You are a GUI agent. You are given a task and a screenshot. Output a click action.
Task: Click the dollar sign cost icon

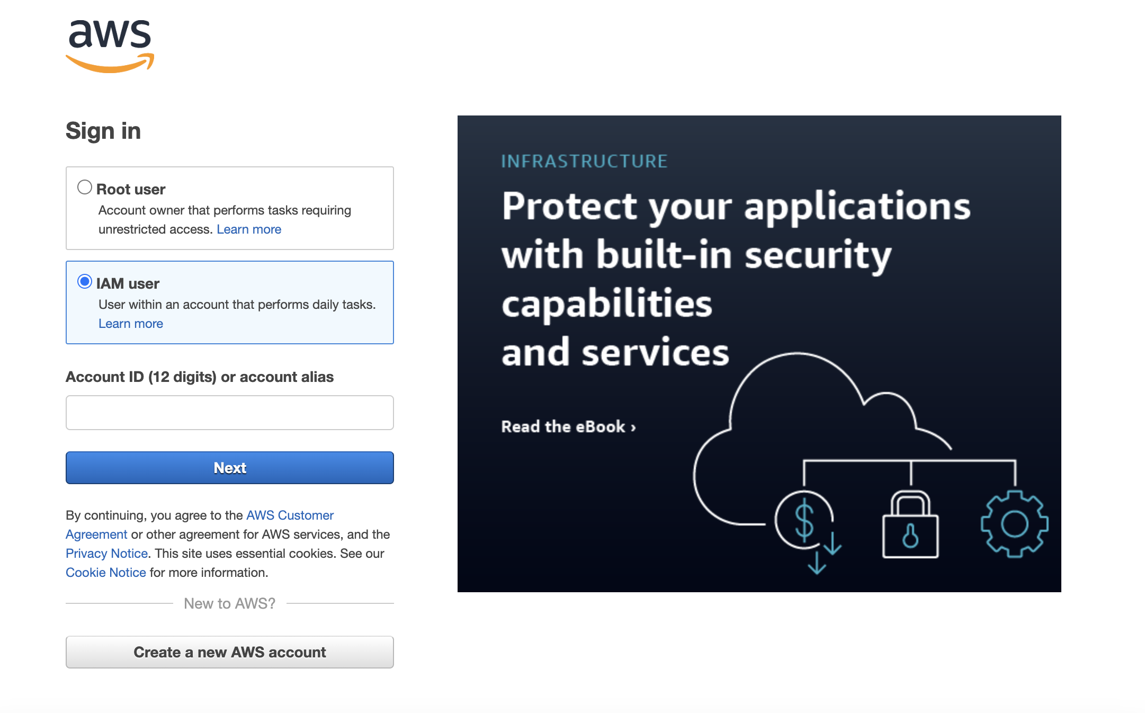805,522
